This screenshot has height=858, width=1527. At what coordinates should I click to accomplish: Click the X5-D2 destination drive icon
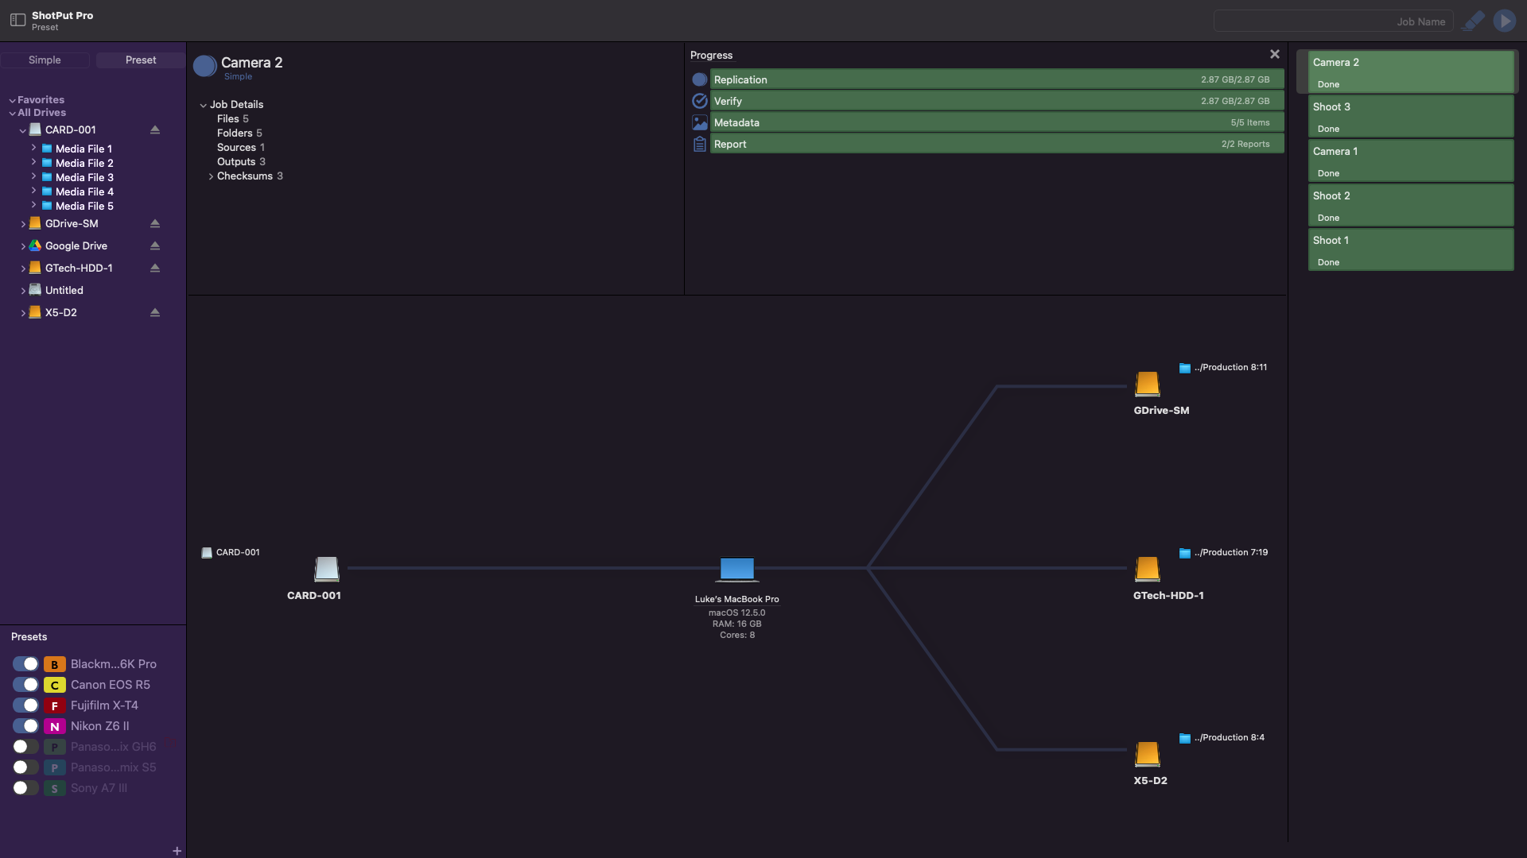click(1147, 754)
